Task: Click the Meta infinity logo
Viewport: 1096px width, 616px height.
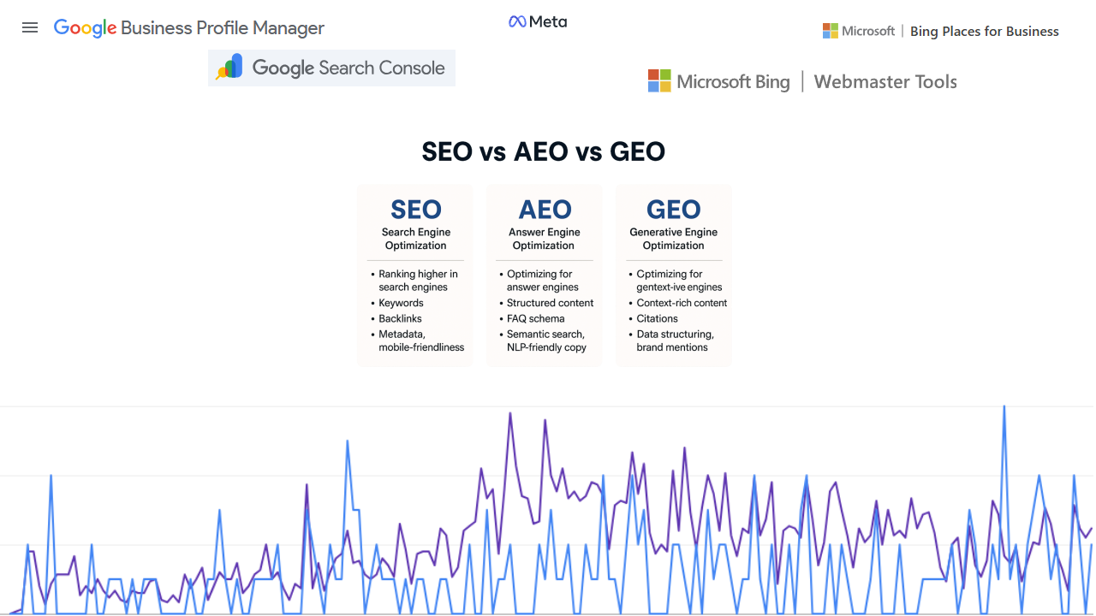Action: click(517, 22)
